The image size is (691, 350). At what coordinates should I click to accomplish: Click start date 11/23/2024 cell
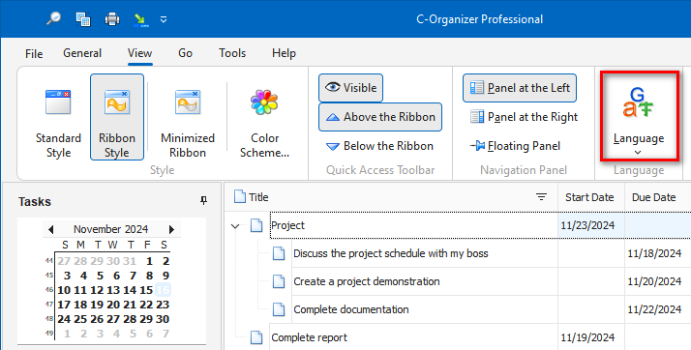tap(591, 225)
